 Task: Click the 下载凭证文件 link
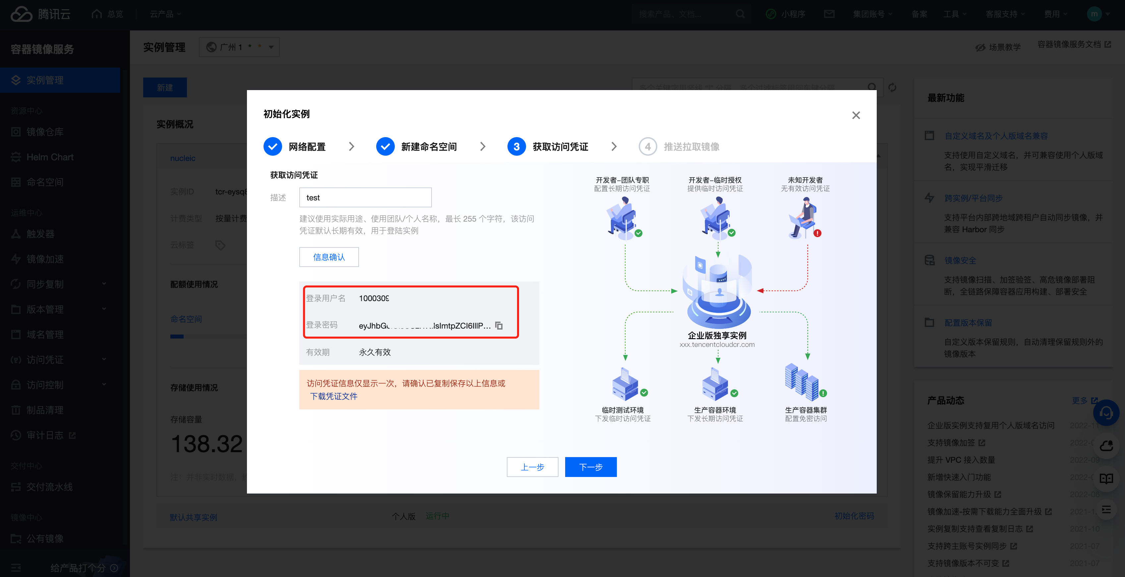click(334, 396)
